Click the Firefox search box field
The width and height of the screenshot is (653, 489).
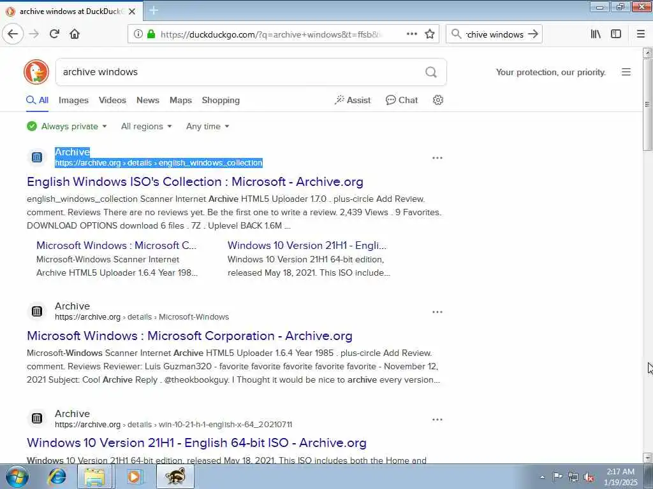coord(494,34)
